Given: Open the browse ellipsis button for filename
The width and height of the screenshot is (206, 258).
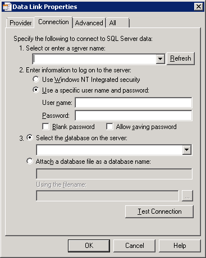Looking at the screenshot, I should click(187, 196).
